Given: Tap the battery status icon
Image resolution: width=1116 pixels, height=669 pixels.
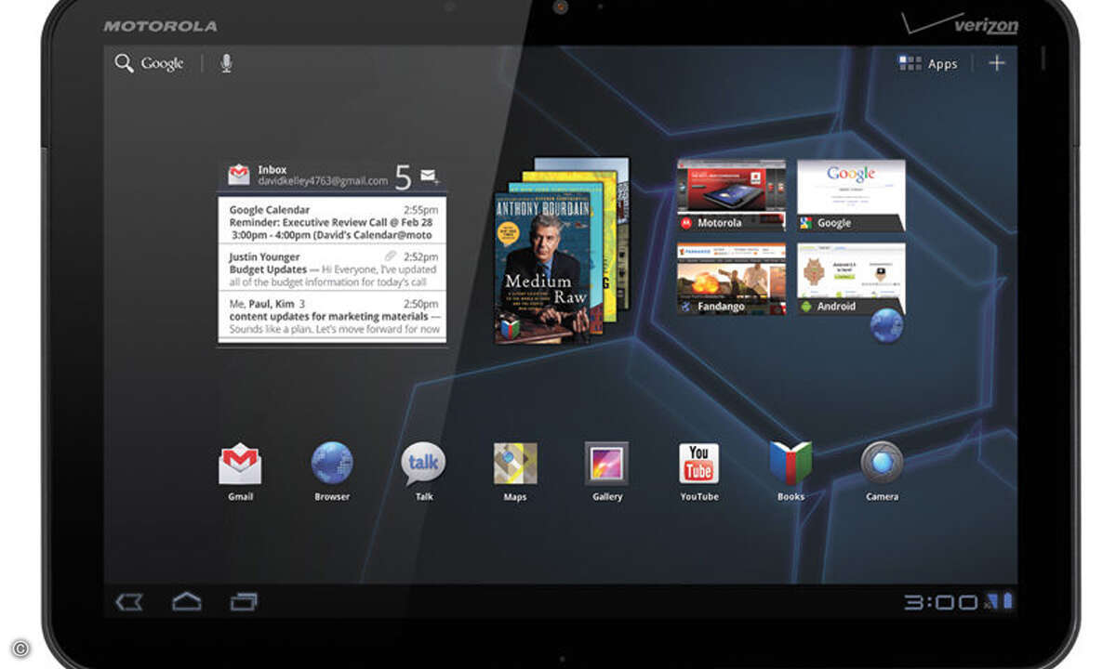Looking at the screenshot, I should tap(1008, 602).
